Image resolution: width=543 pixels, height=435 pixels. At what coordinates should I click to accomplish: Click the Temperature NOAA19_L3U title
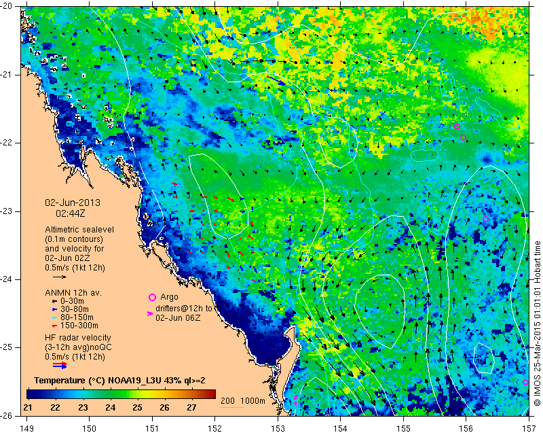[119, 381]
